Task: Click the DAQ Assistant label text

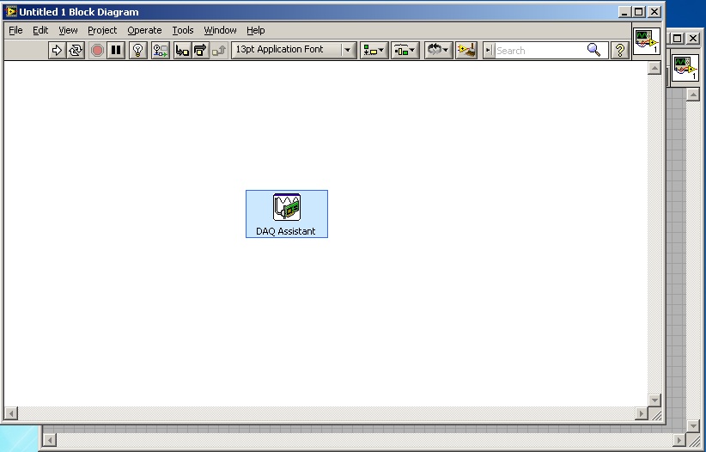Action: pyautogui.click(x=285, y=231)
